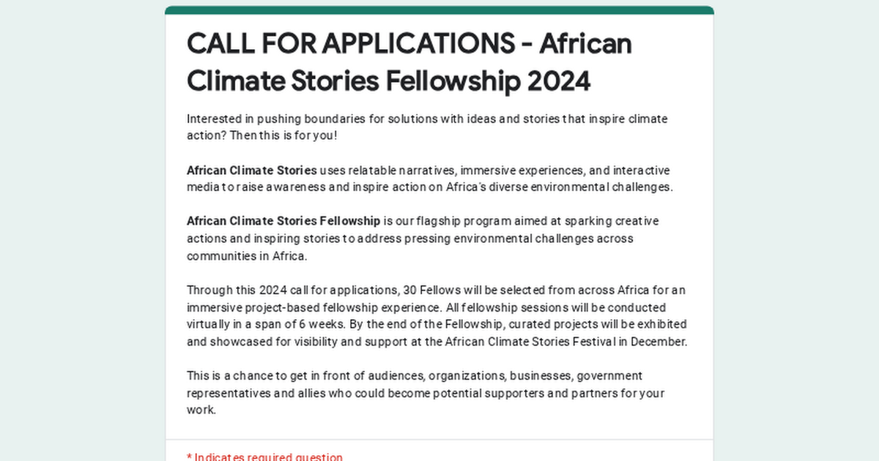Click the green header bar atop the form
This screenshot has width=879, height=461.
(439, 10)
